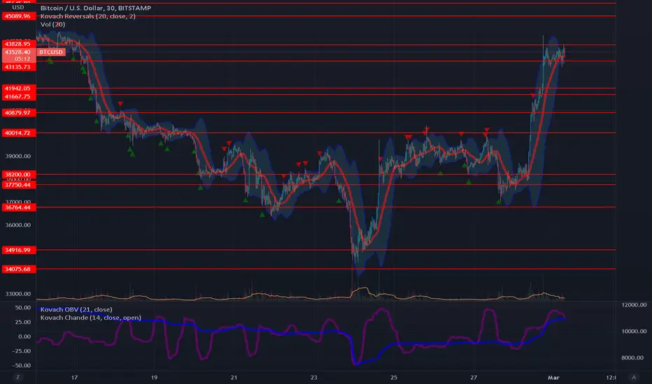The width and height of the screenshot is (652, 384).
Task: Click the 39000.00 price scale value
Action: coord(18,156)
